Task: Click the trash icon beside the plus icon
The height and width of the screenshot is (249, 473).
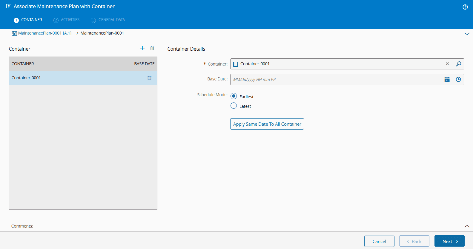Action: pos(152,48)
